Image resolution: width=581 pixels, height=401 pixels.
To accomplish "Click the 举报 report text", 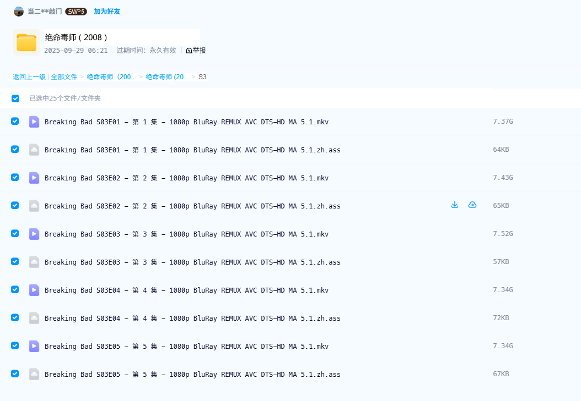I will [199, 51].
